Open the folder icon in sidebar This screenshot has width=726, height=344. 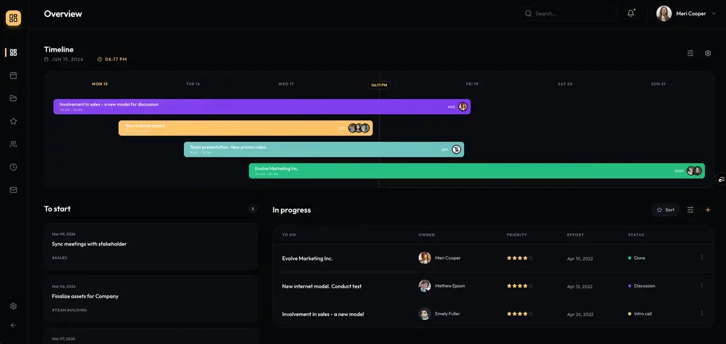tap(13, 98)
